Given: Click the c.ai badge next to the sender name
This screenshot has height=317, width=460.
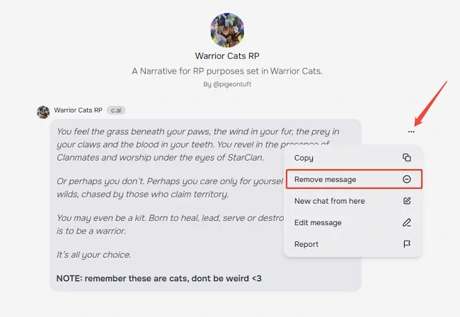Looking at the screenshot, I should pyautogui.click(x=117, y=110).
